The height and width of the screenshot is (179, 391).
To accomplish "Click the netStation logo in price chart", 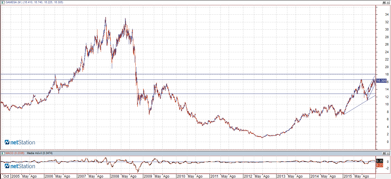I will coord(20,143).
